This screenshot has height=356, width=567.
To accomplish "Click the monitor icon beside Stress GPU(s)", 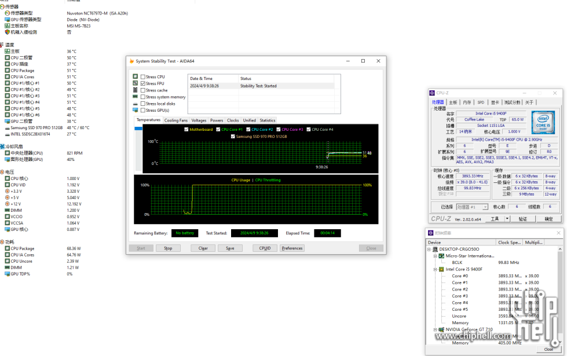I will [136, 110].
